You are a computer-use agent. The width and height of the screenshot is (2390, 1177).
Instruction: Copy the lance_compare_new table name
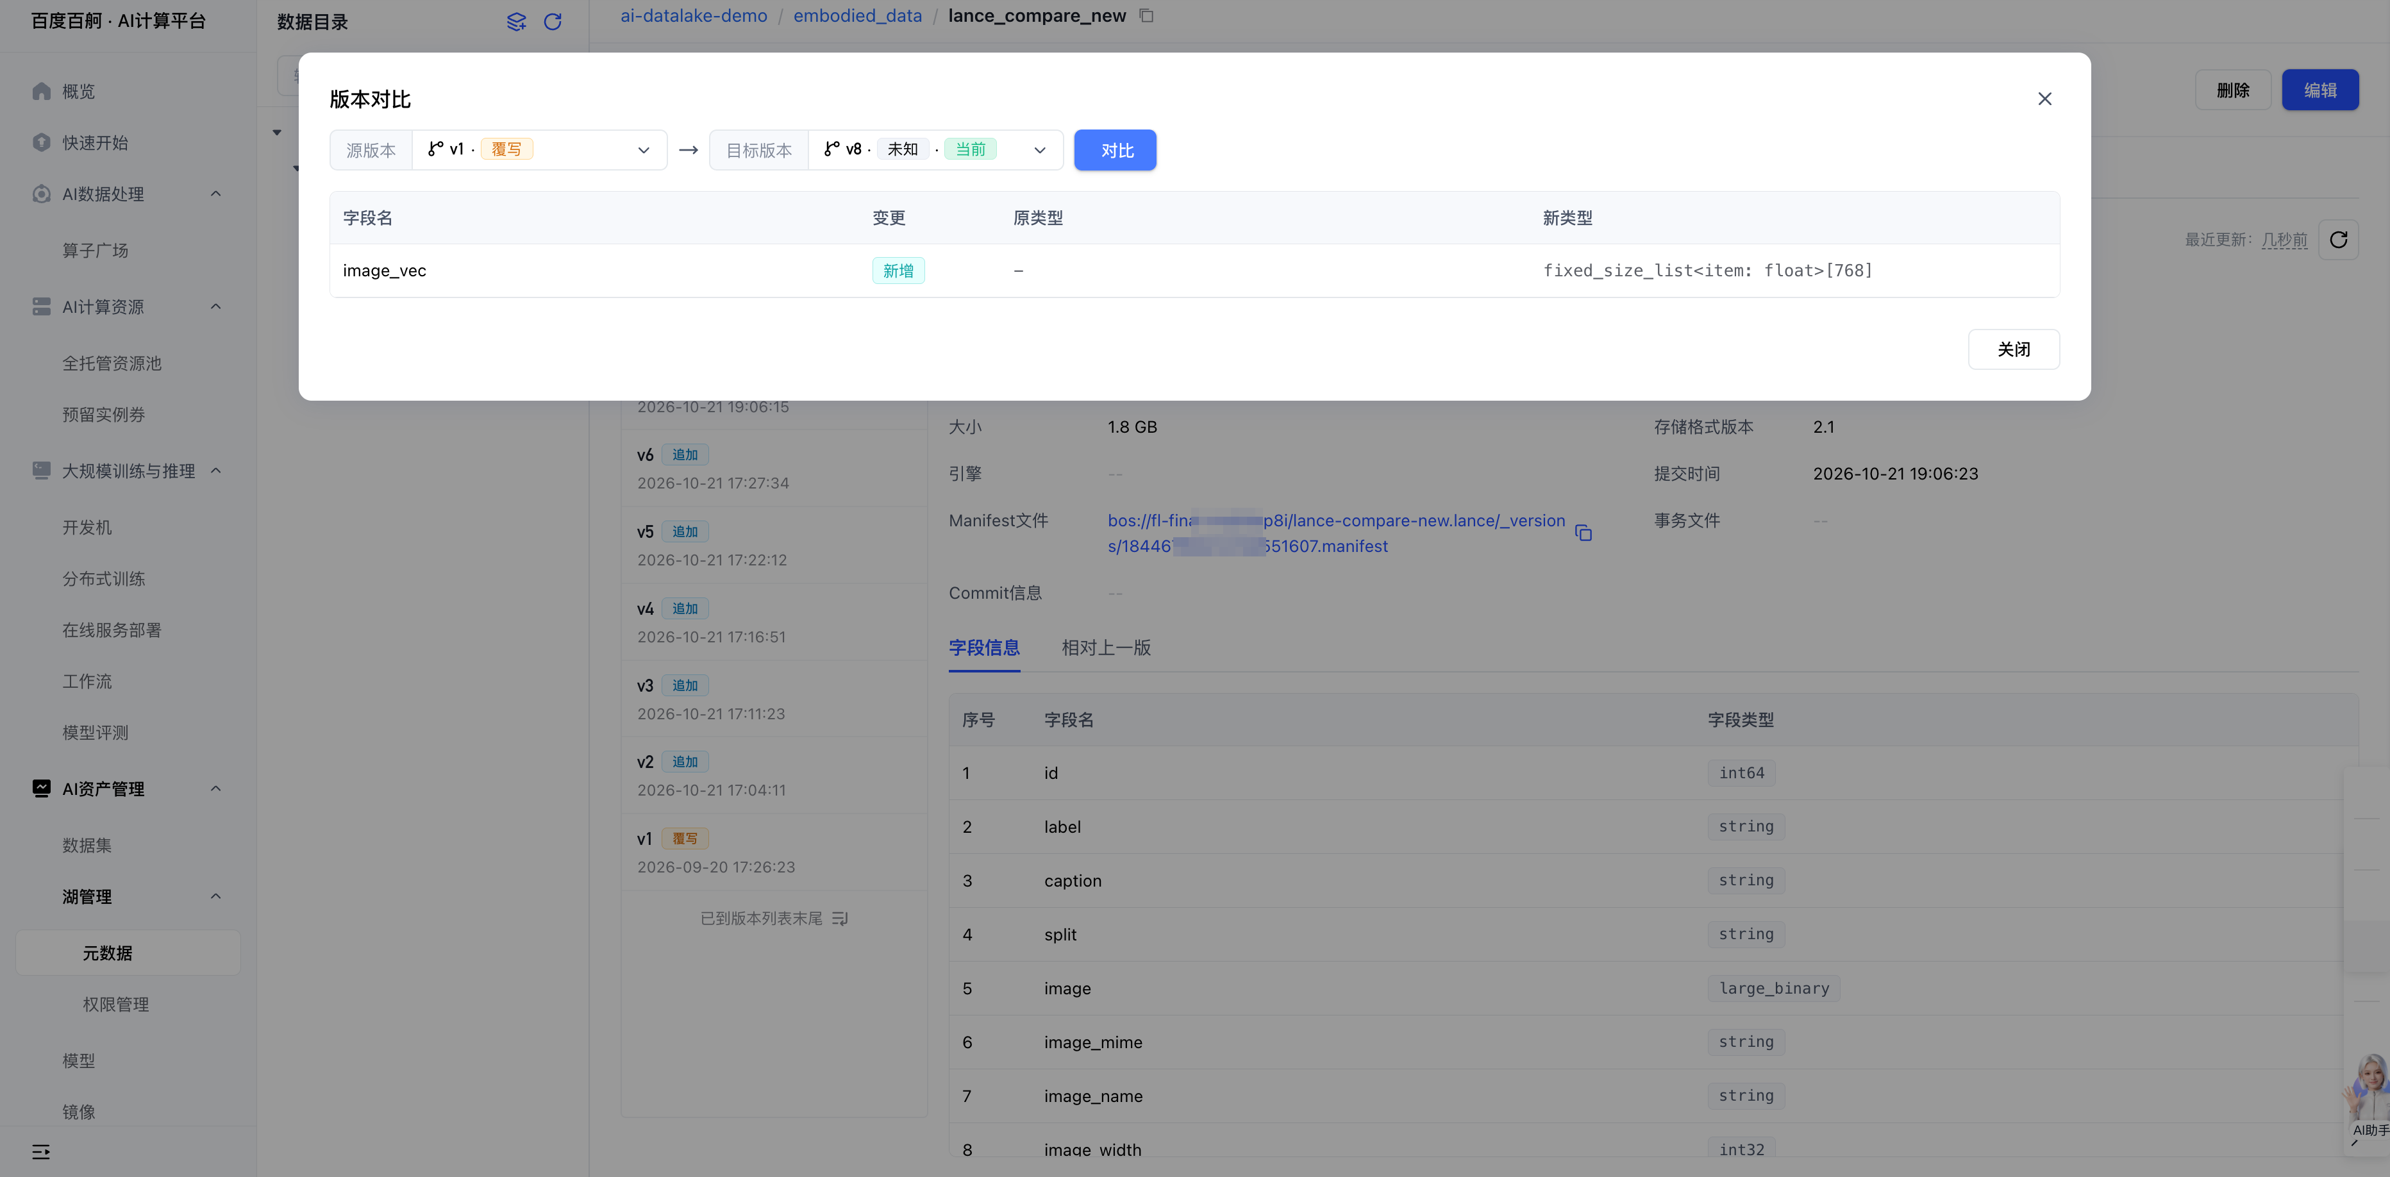click(x=1147, y=16)
